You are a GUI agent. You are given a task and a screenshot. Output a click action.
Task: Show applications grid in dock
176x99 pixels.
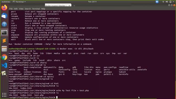(x=4, y=95)
